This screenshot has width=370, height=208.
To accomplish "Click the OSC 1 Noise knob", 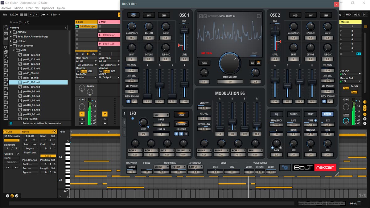I will (x=166, y=27).
